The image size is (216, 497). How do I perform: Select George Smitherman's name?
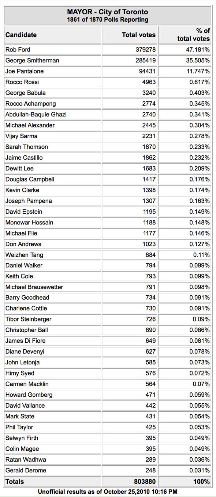click(x=32, y=60)
